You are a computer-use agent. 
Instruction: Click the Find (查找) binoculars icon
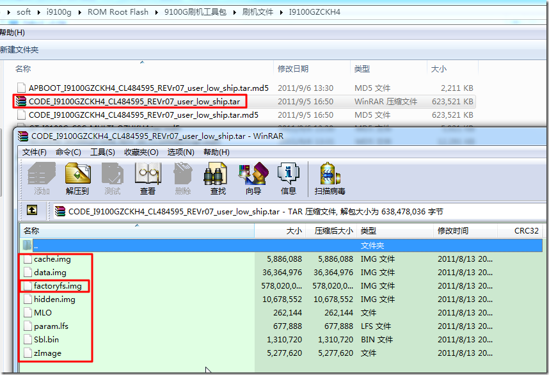pos(215,173)
